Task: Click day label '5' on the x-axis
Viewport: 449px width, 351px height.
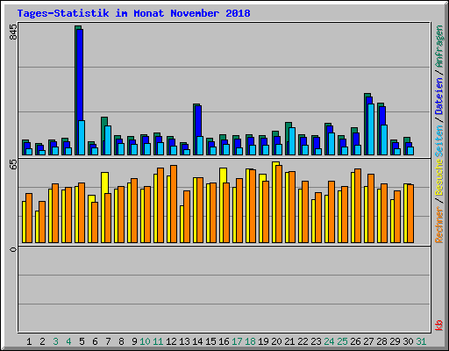Action: point(82,341)
